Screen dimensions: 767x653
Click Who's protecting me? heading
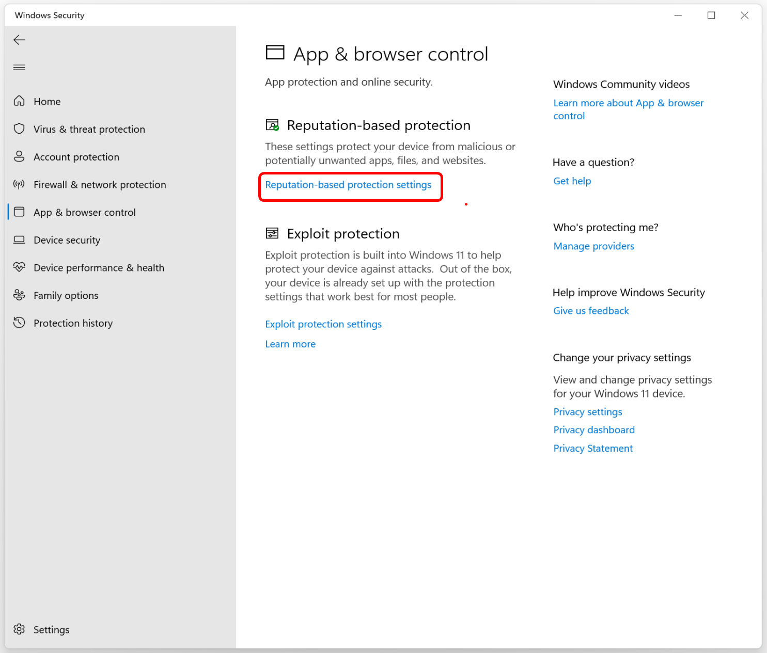click(x=606, y=228)
